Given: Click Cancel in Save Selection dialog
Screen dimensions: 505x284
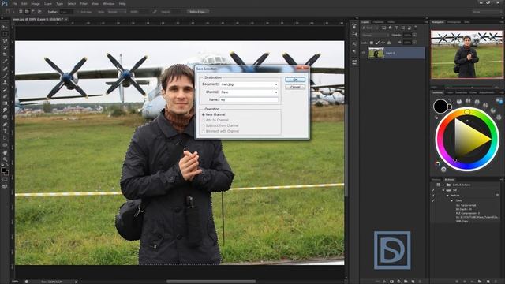Looking at the screenshot, I should click(x=295, y=88).
